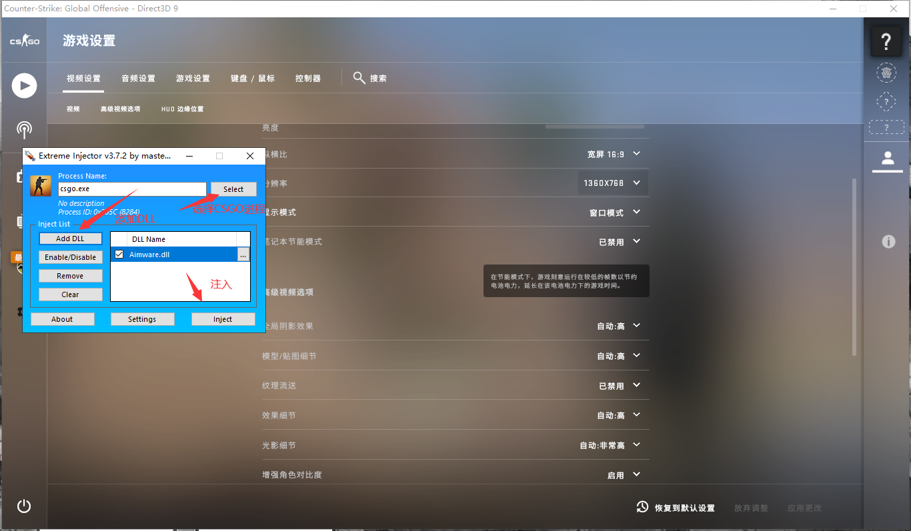Click the magnifying glass search icon
This screenshot has width=911, height=531.
click(x=359, y=78)
